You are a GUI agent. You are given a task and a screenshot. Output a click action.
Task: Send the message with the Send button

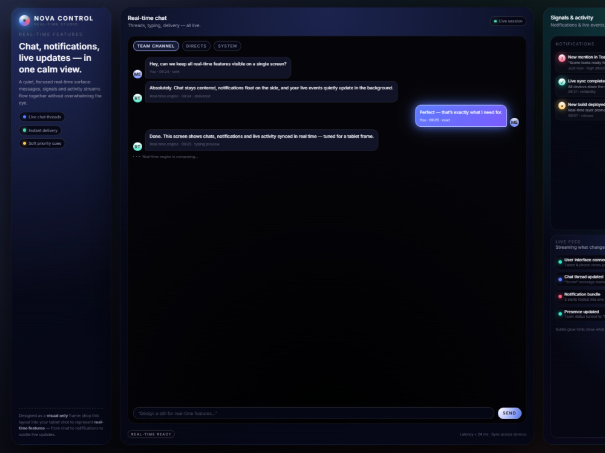click(509, 413)
